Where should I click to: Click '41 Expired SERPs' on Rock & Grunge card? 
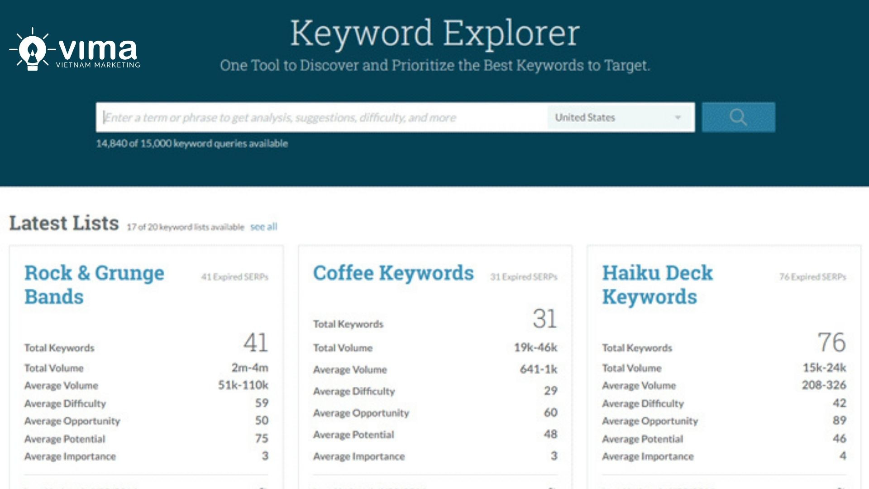point(234,277)
